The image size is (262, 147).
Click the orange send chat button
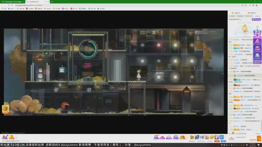[259, 138]
